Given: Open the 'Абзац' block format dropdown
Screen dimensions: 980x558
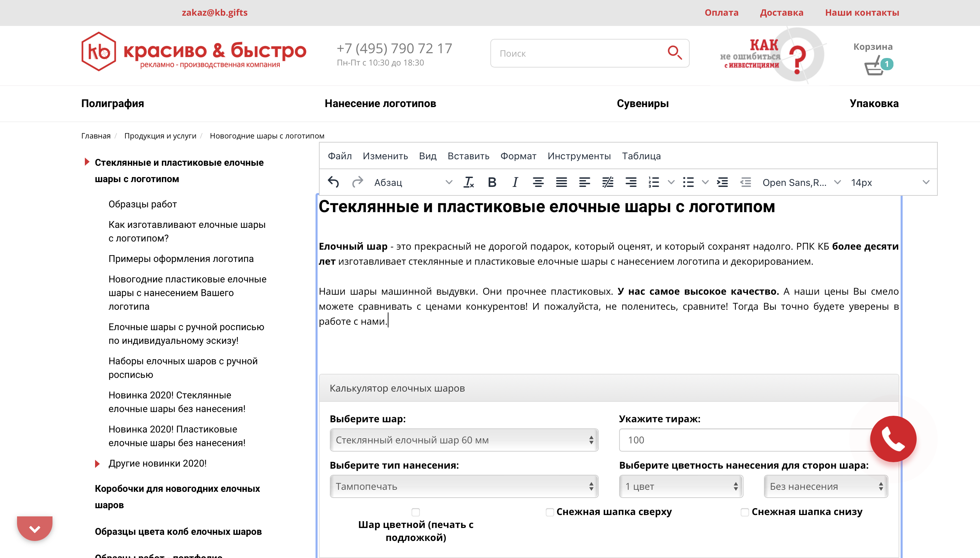Looking at the screenshot, I should pyautogui.click(x=413, y=182).
